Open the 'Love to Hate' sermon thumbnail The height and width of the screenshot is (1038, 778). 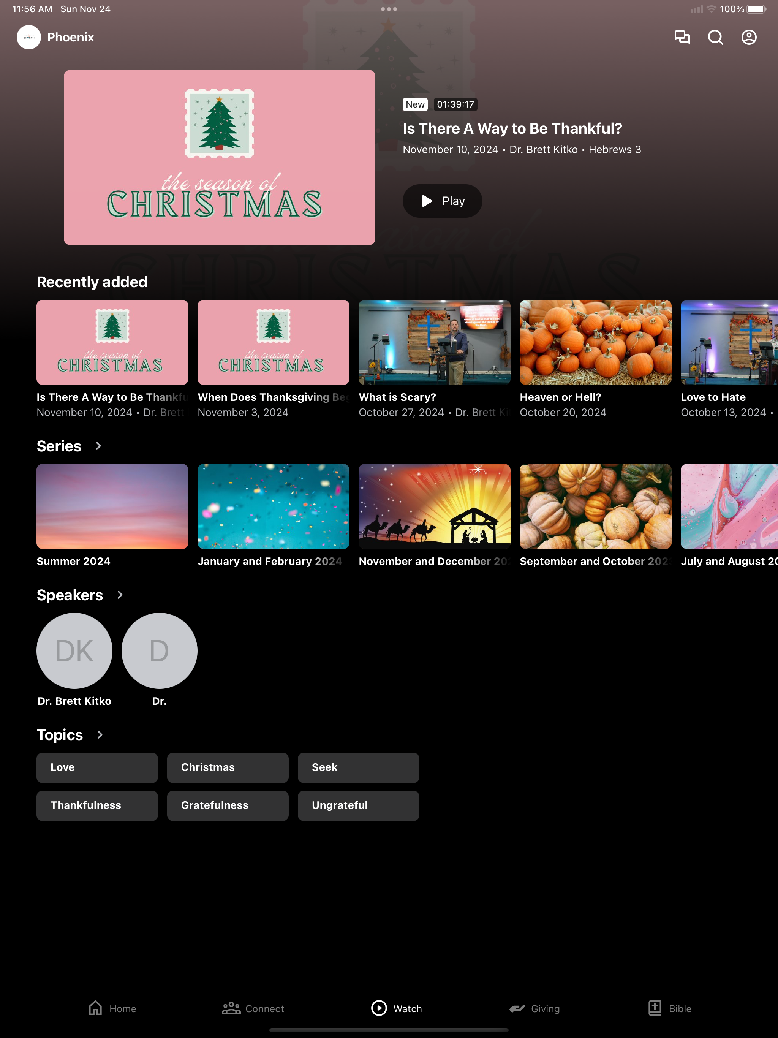729,343
